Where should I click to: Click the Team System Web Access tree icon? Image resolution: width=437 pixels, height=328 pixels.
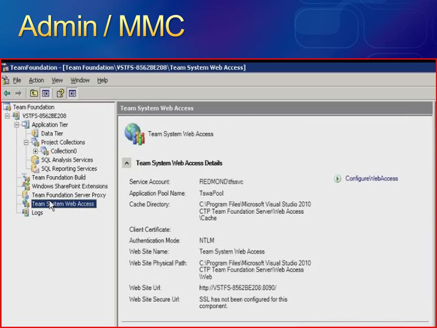25,204
